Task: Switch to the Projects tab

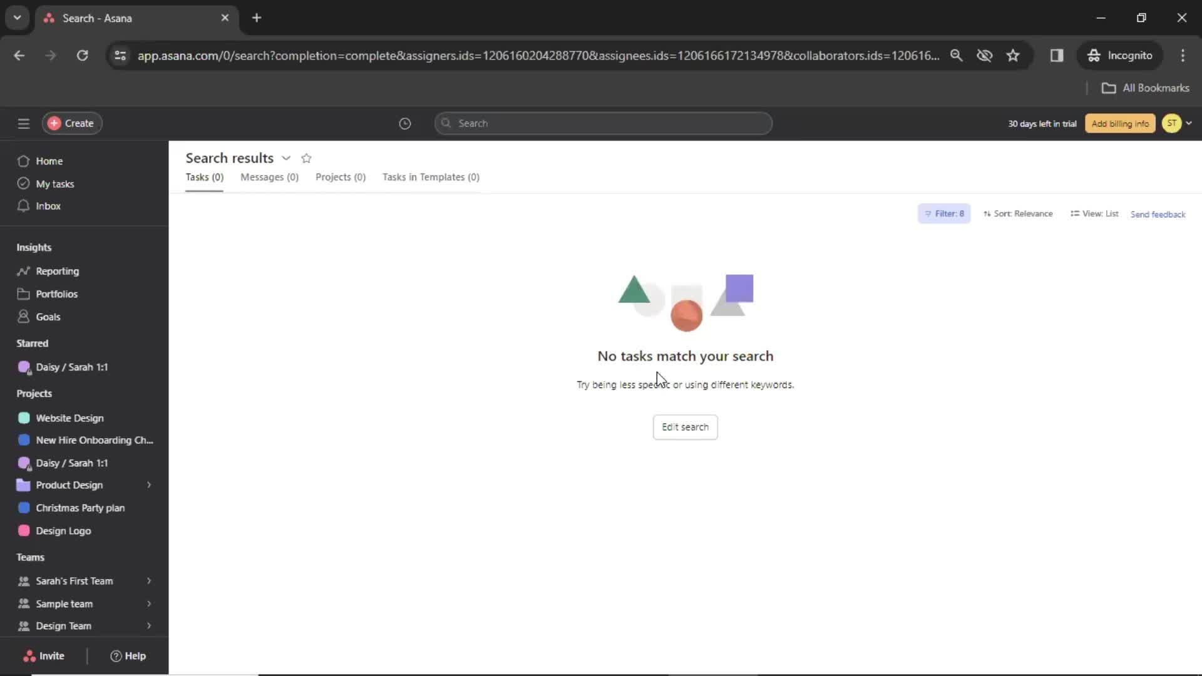Action: click(341, 177)
